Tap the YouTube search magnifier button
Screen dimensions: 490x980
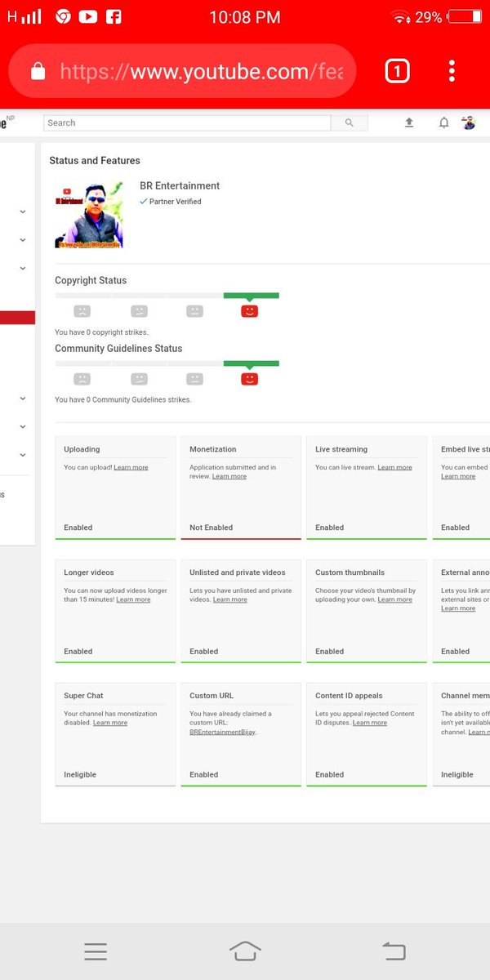pos(350,122)
